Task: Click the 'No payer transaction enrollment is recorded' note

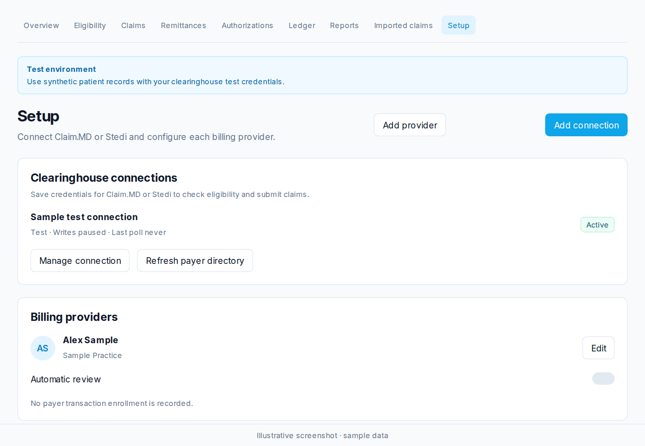Action: pos(112,403)
